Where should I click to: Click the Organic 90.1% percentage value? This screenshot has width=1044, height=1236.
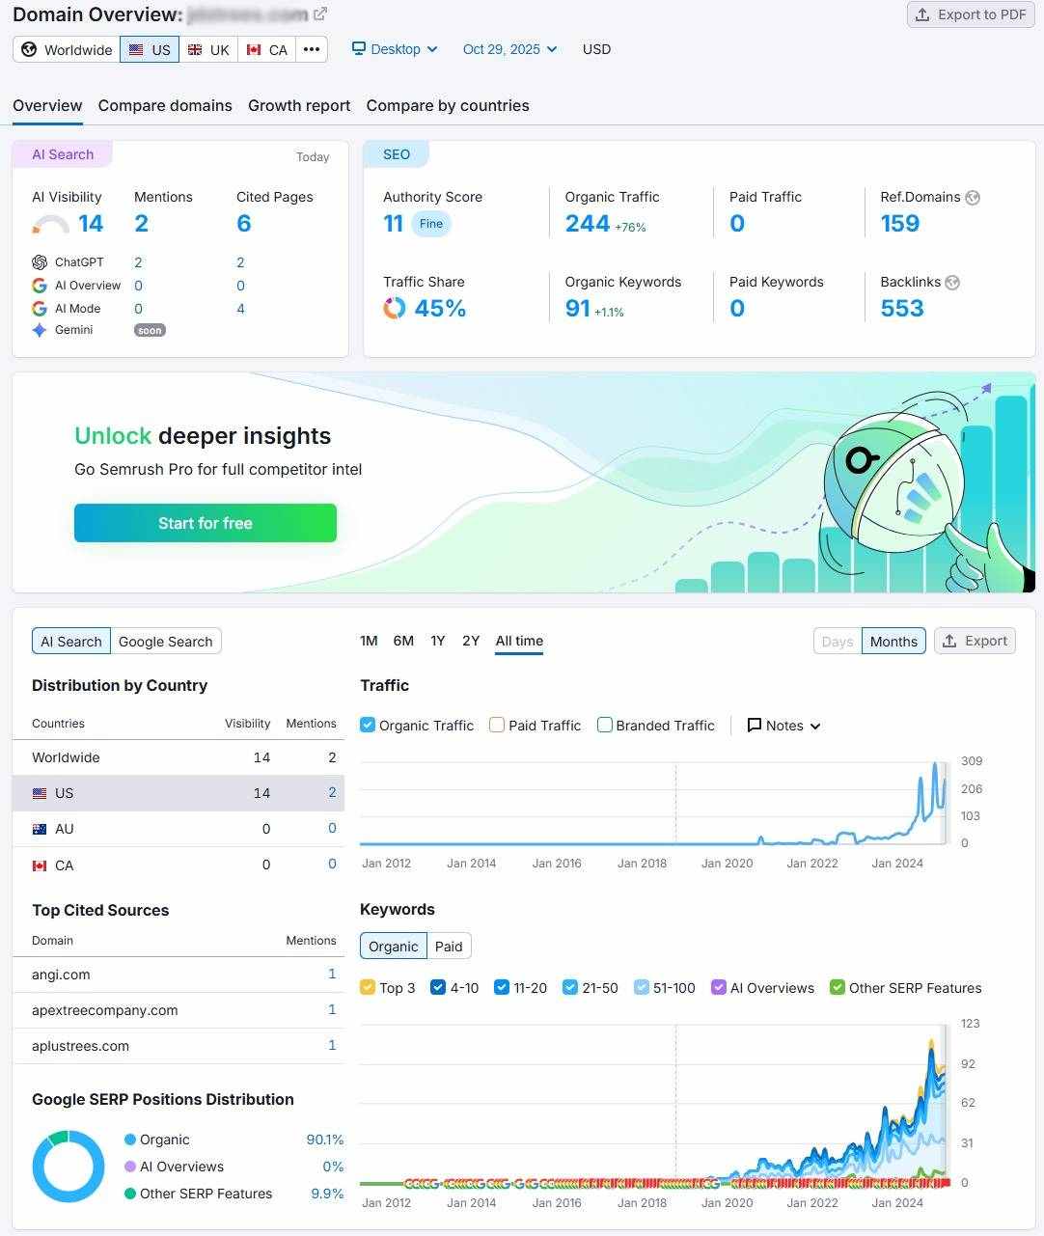click(x=325, y=1140)
